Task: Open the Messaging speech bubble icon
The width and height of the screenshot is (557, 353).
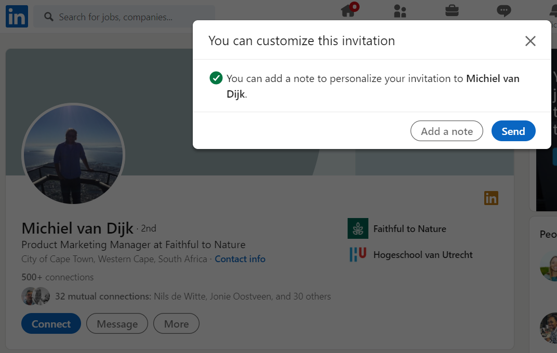Action: [503, 11]
